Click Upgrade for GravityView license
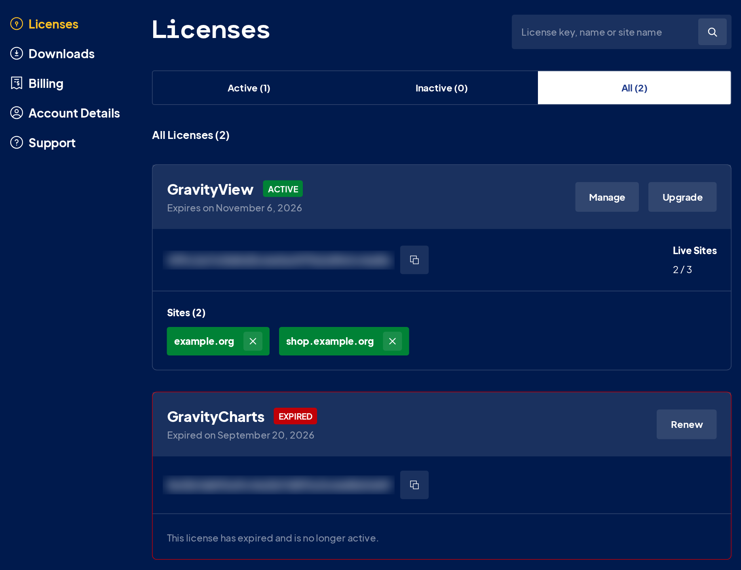741x570 pixels. [682, 197]
